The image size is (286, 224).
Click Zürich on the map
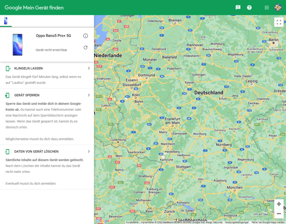click(x=169, y=211)
